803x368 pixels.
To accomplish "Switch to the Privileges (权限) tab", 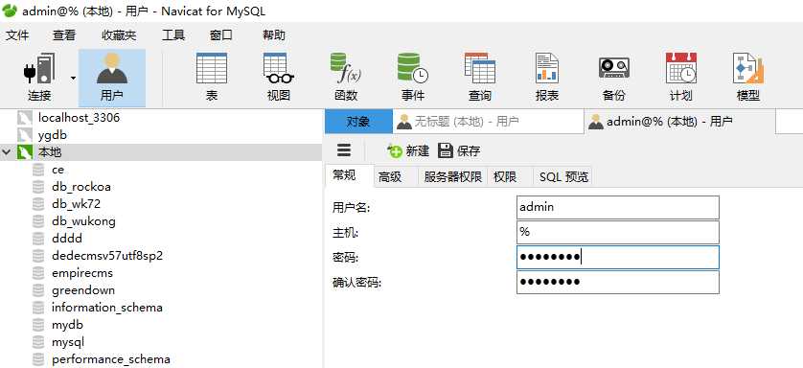I will pos(510,176).
